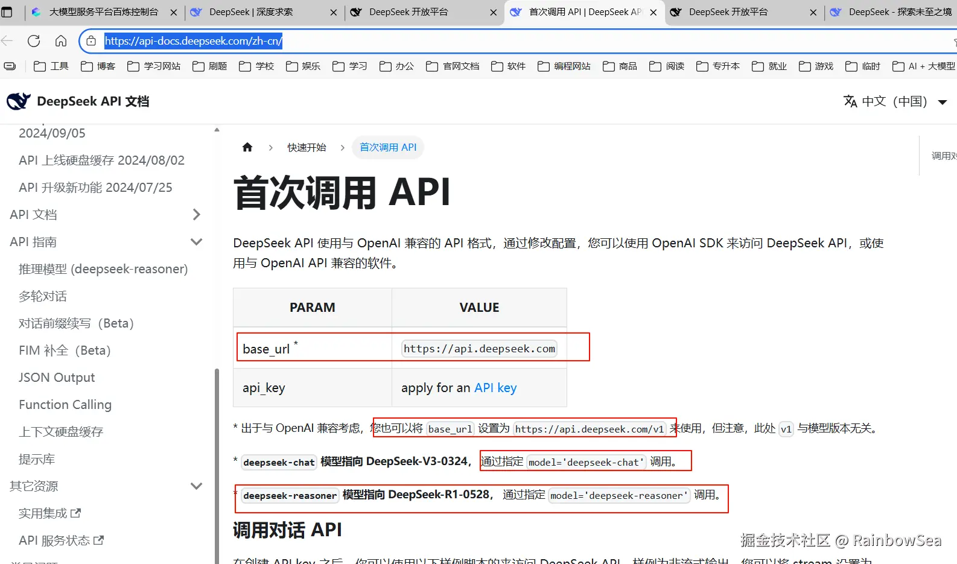Open 上下文硬盘缓存 sidebar item

[61, 432]
